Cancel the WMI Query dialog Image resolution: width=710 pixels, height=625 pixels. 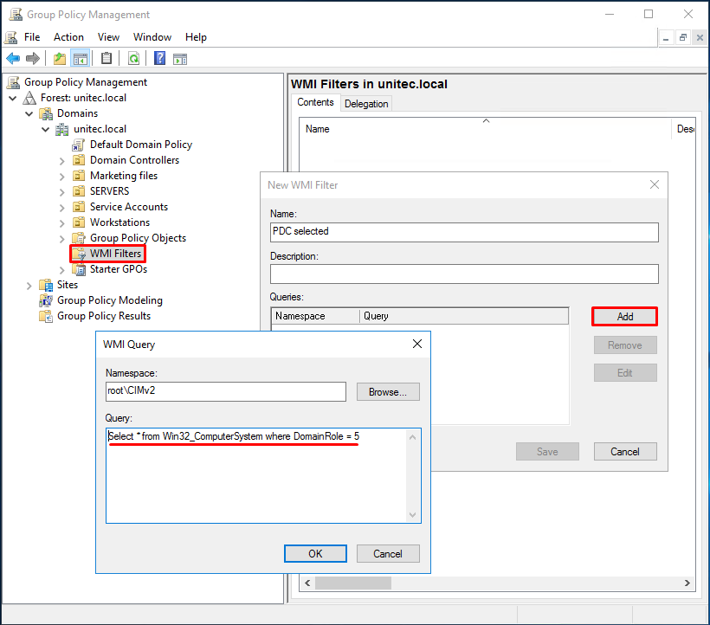tap(387, 554)
